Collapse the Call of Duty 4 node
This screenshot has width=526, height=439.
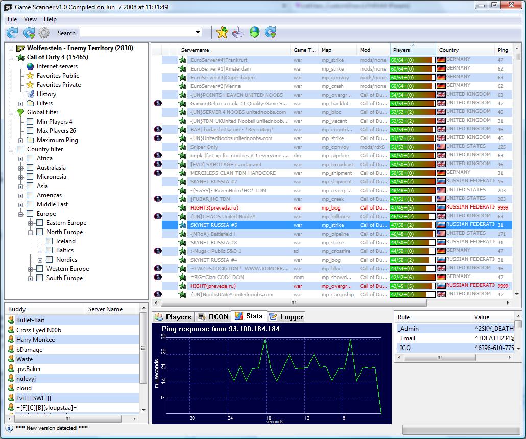[x=11, y=57]
